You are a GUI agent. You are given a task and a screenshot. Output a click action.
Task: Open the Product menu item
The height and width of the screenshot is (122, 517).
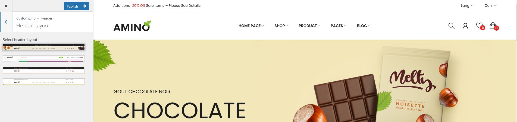click(x=309, y=26)
